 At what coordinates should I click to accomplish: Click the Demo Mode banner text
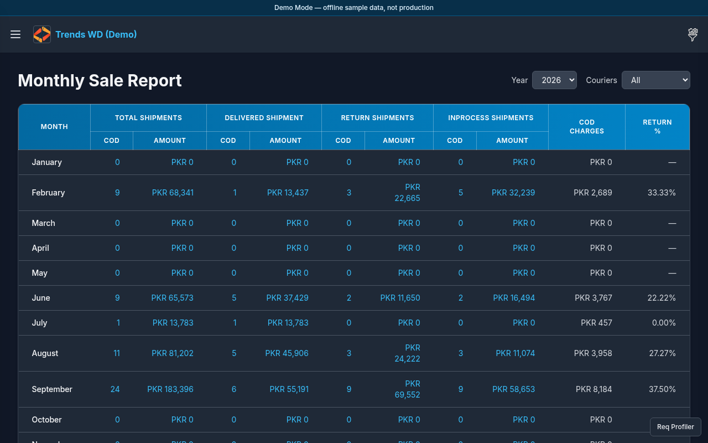[354, 8]
